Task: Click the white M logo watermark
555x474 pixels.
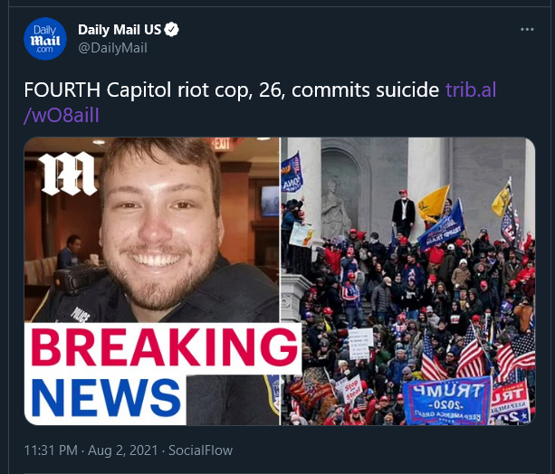Action: 68,174
